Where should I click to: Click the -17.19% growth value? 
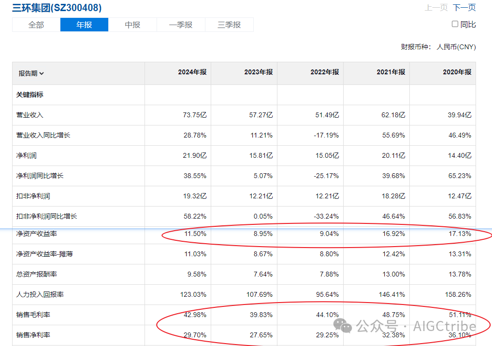[x=326, y=136]
